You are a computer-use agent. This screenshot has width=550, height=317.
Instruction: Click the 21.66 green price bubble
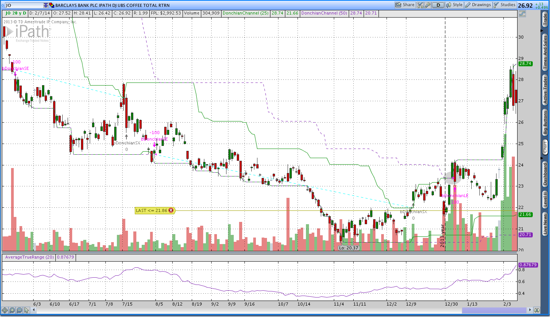tap(525, 215)
